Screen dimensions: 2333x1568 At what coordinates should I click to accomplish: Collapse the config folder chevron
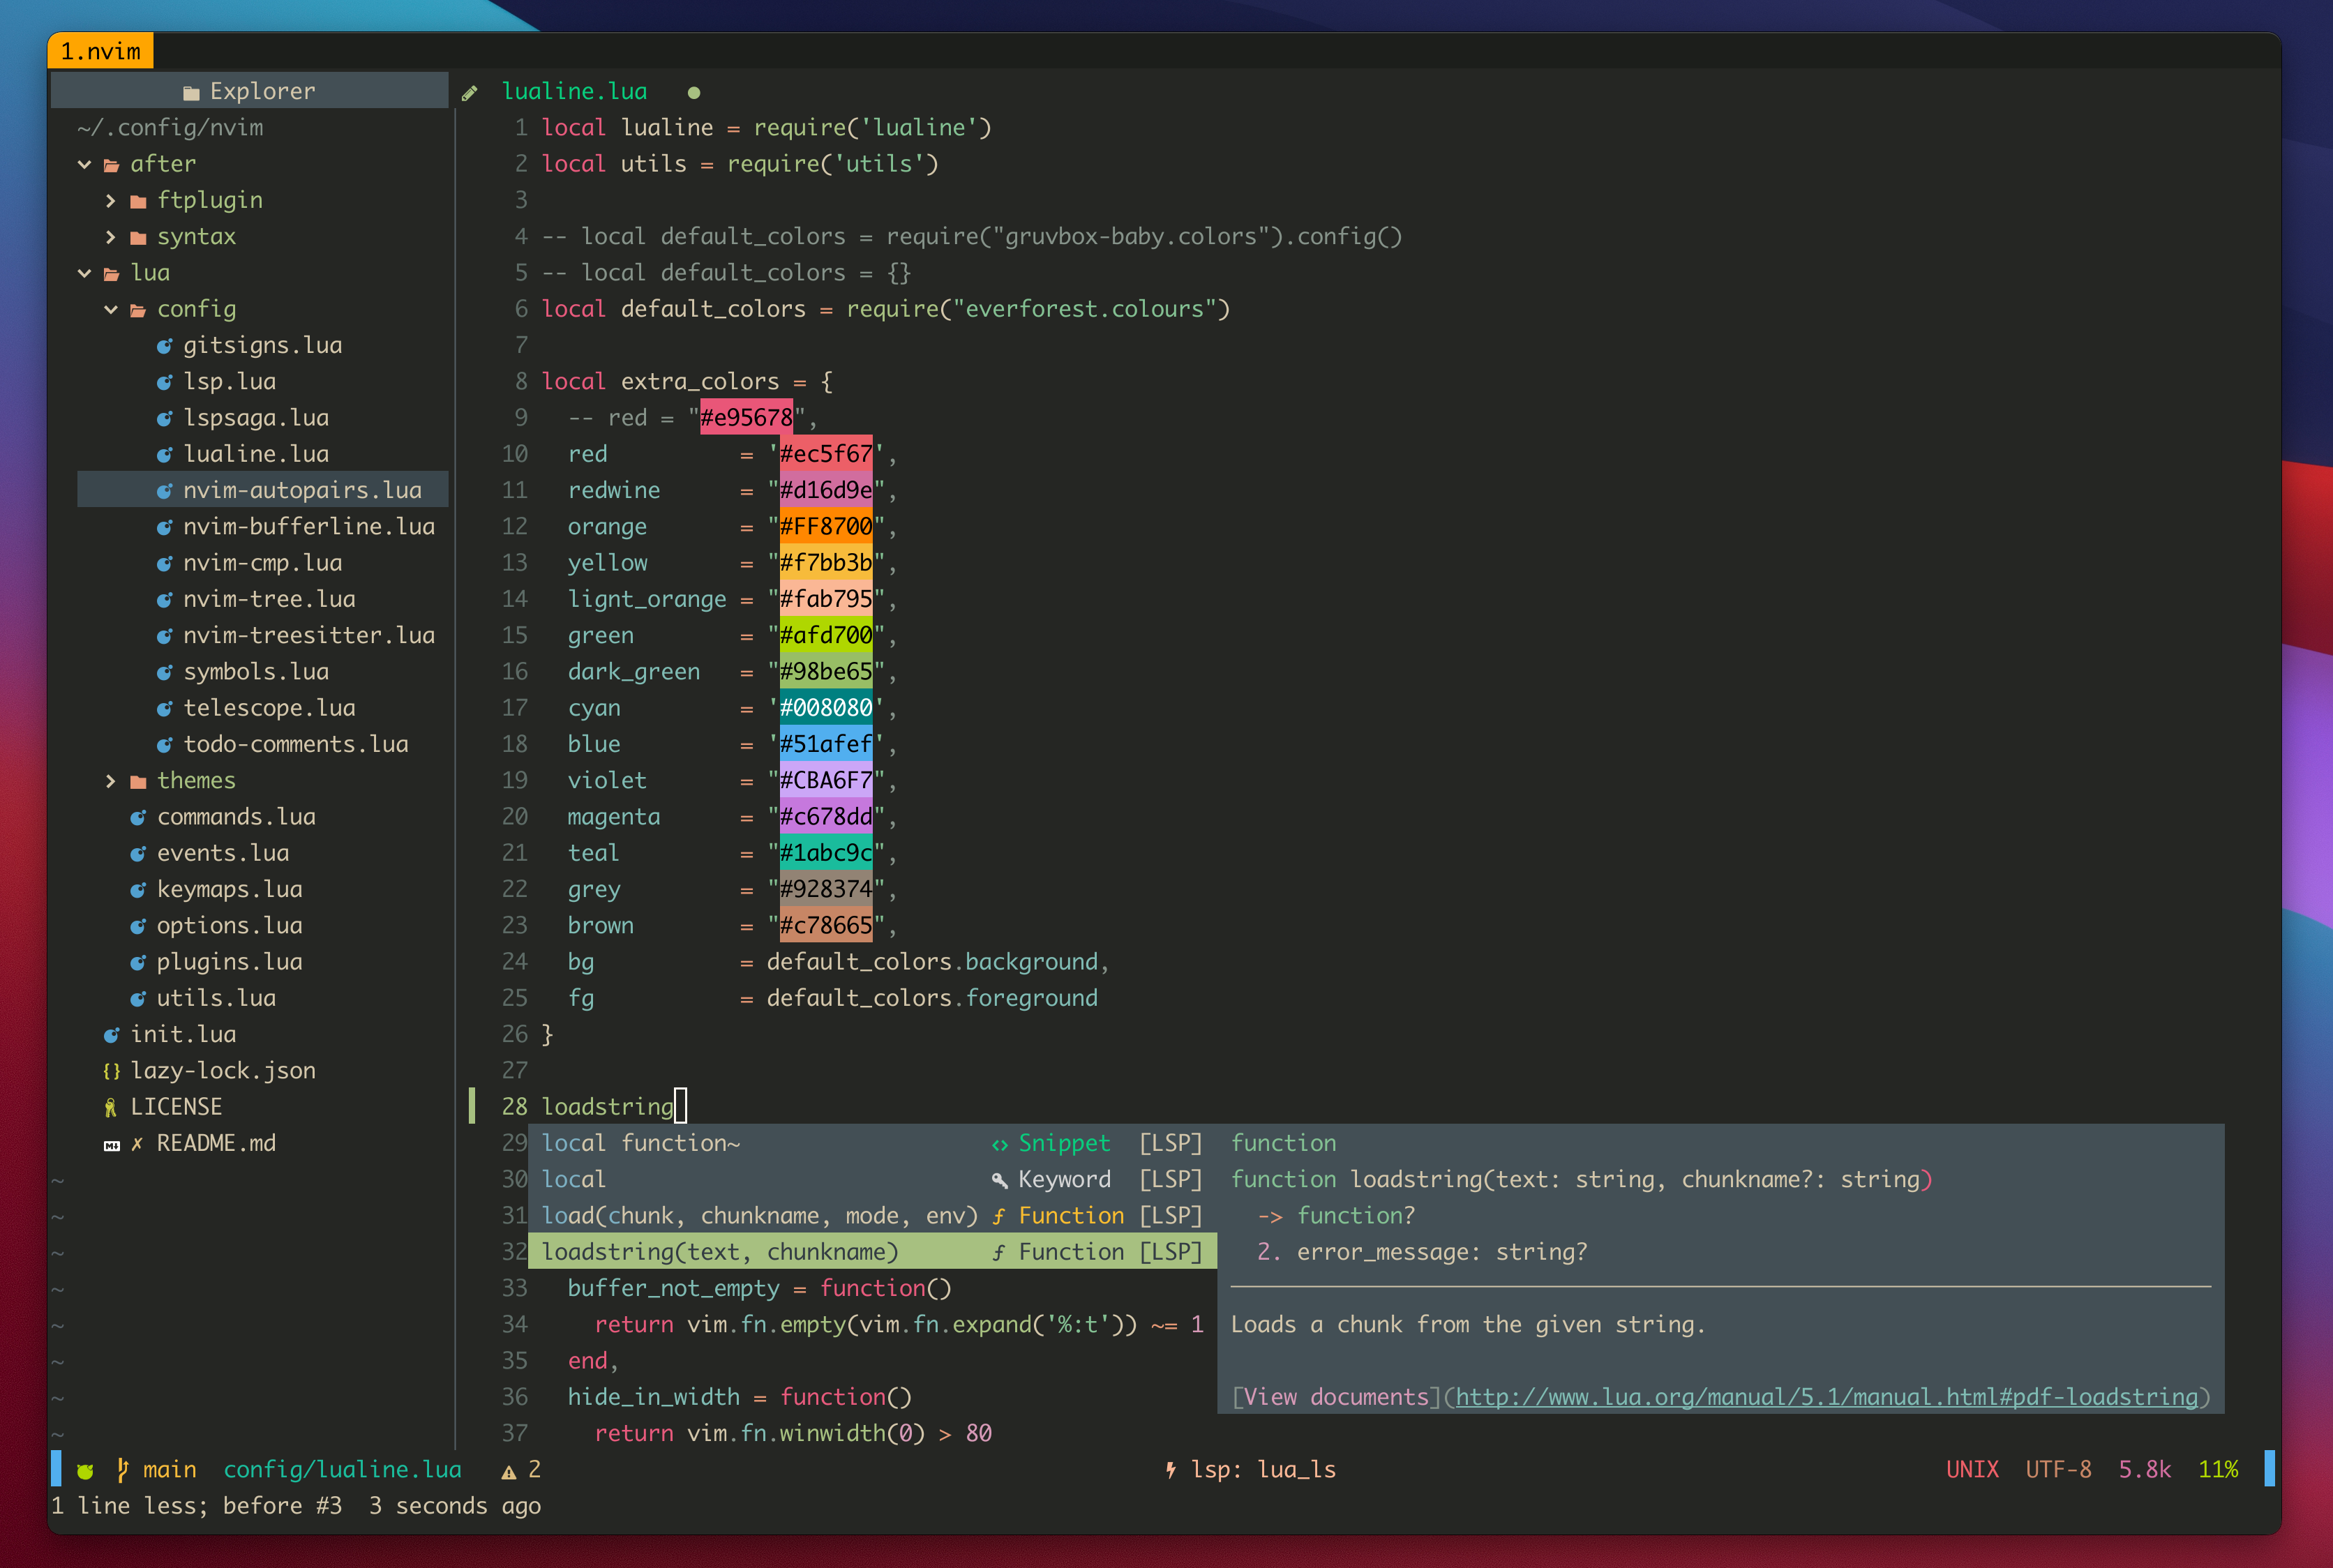111,309
